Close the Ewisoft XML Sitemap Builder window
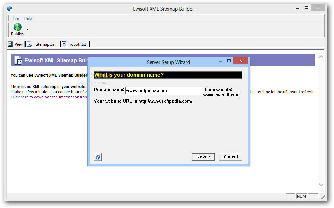The image size is (334, 208). 318,8
